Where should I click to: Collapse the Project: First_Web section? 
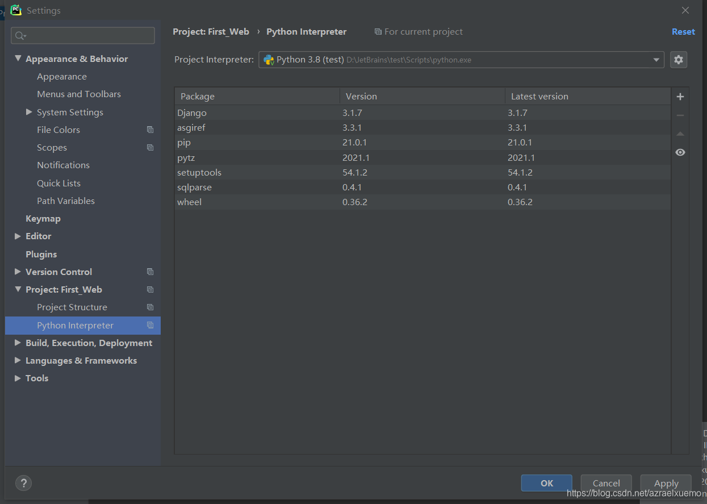pyautogui.click(x=18, y=289)
